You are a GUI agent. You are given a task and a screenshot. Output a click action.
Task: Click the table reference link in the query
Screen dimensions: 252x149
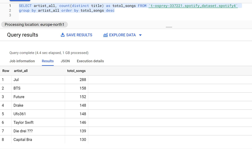point(193,6)
